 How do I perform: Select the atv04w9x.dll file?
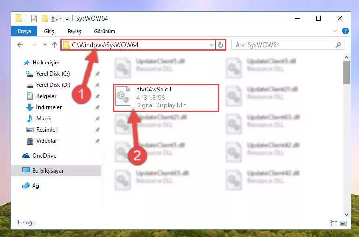point(166,98)
